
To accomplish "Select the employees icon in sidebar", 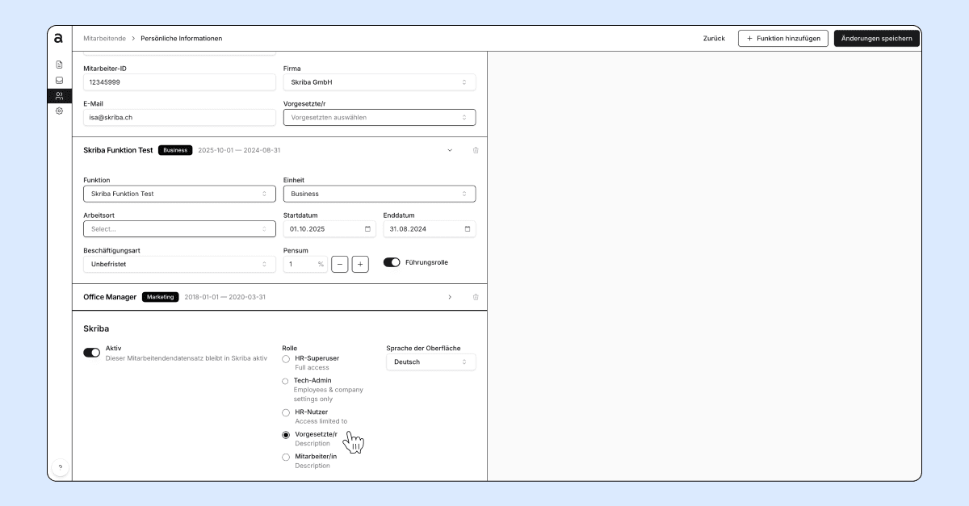I will pyautogui.click(x=59, y=95).
